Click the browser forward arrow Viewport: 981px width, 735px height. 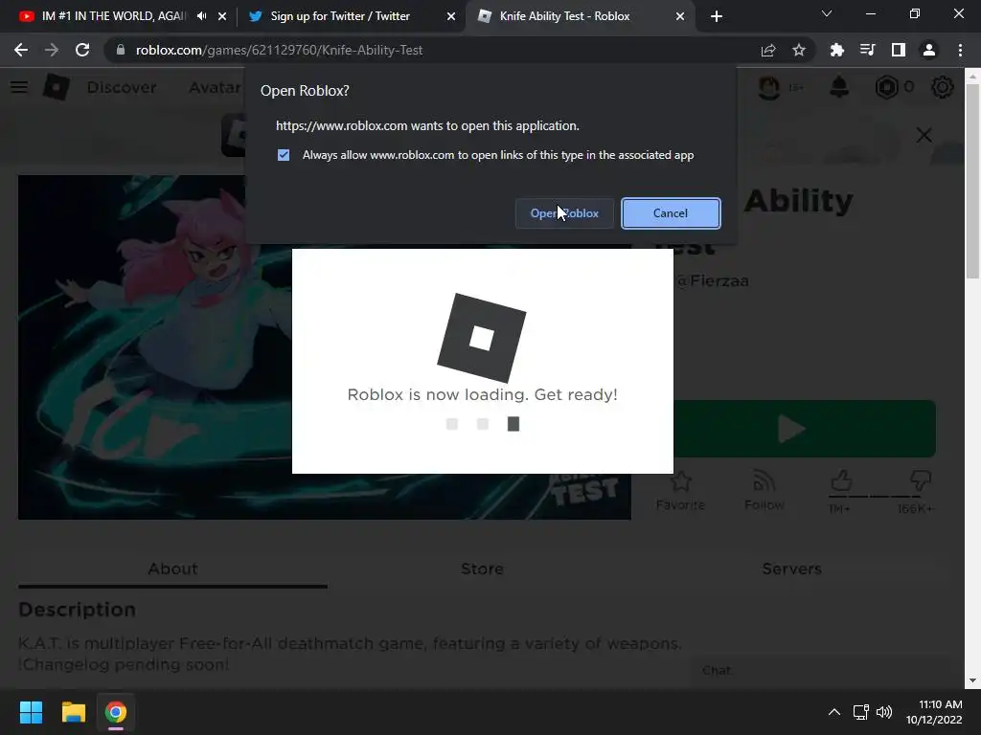click(52, 50)
